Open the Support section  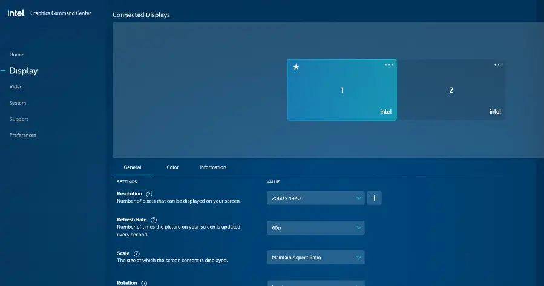pos(19,119)
